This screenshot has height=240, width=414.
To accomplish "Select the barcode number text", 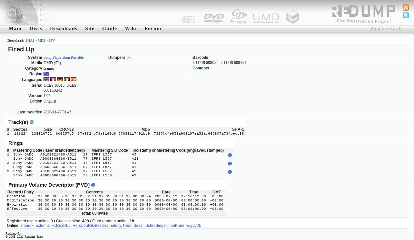I will click(x=220, y=63).
